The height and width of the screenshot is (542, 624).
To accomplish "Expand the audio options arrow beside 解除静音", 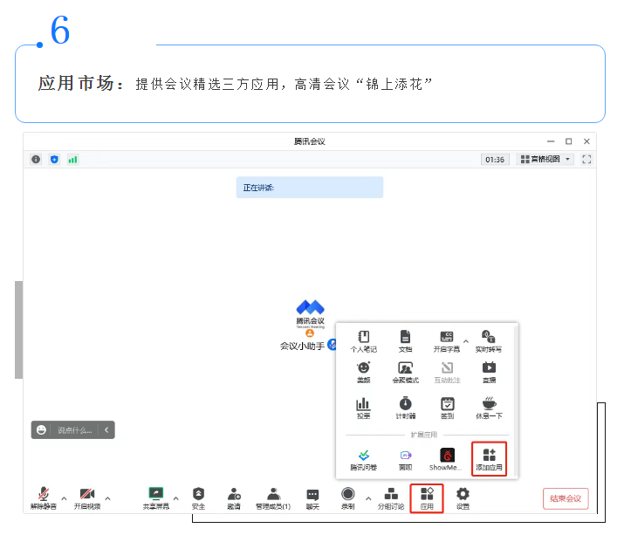I will (x=64, y=498).
